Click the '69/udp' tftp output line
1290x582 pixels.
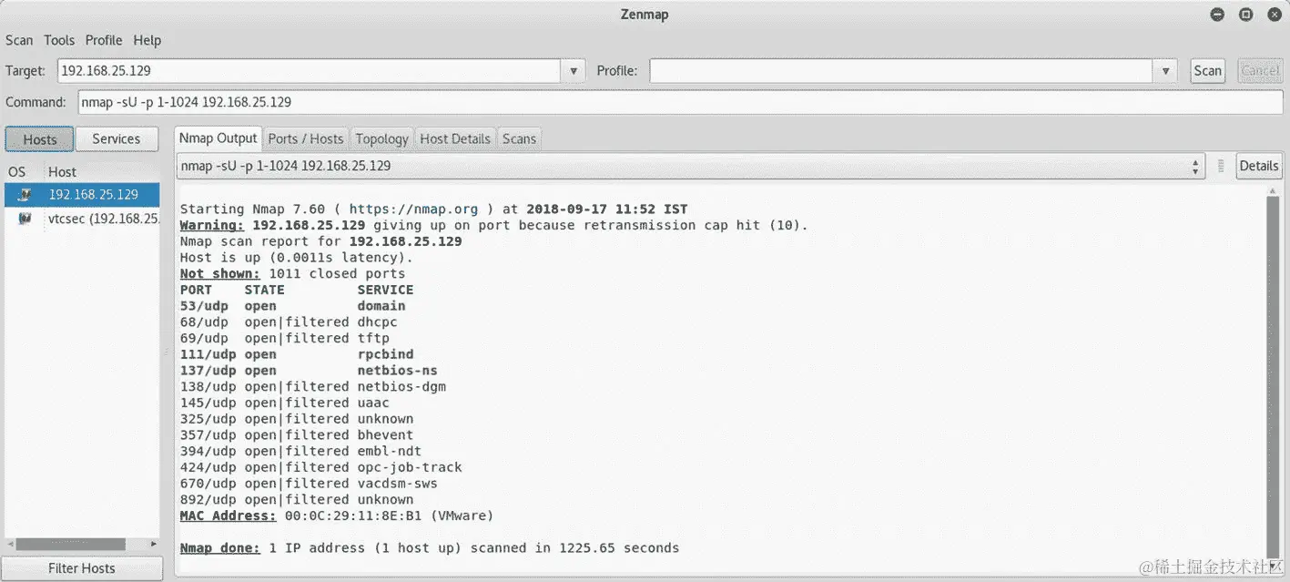pos(285,339)
